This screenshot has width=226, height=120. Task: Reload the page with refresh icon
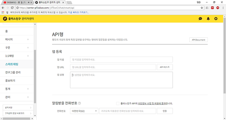click(x=12, y=8)
